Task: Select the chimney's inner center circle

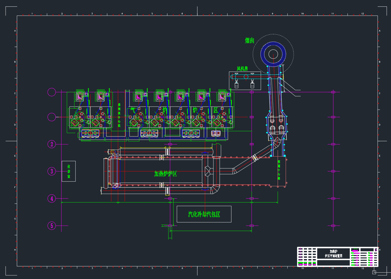Action: (x=273, y=54)
